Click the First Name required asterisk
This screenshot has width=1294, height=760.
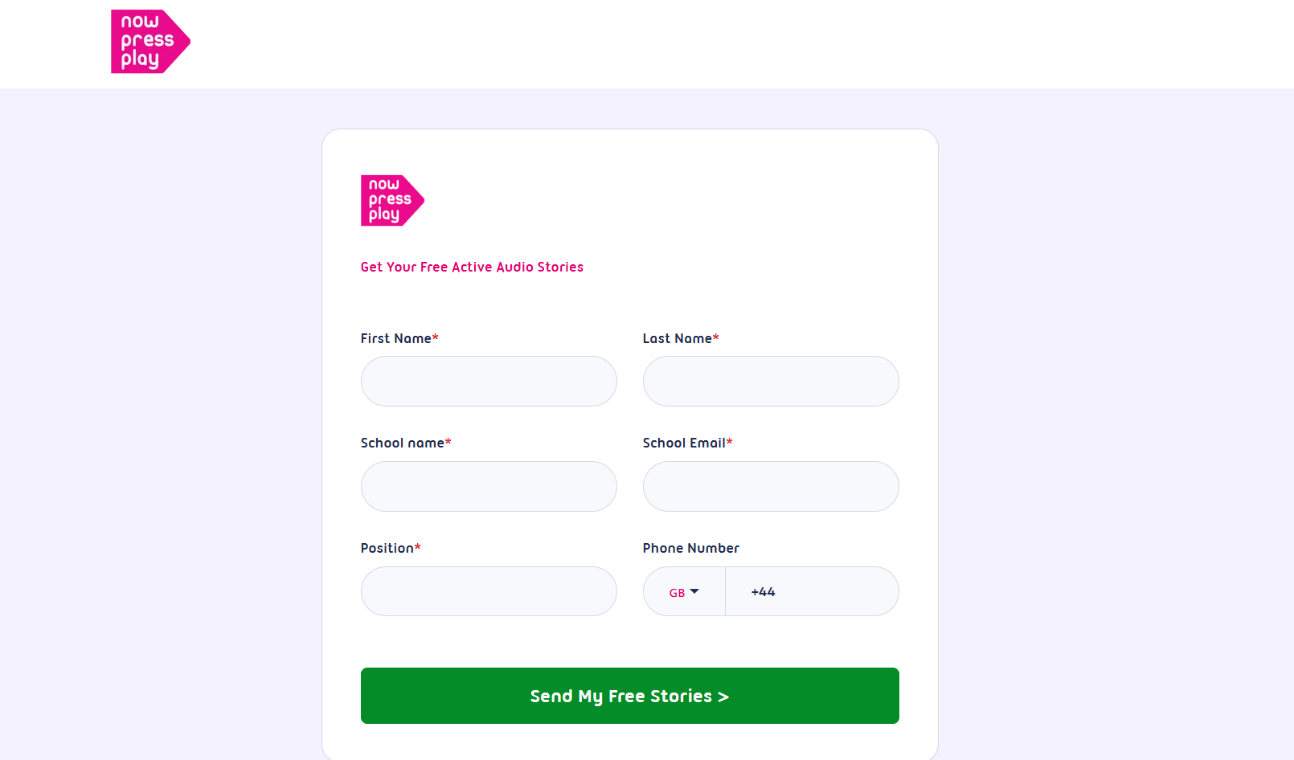click(436, 337)
